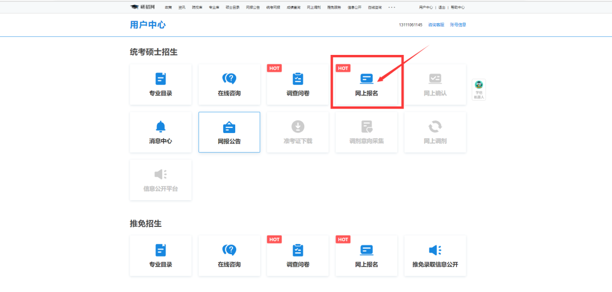The image size is (612, 292).
Task: Open 网上报名 card under 推免招生
Action: 367,256
